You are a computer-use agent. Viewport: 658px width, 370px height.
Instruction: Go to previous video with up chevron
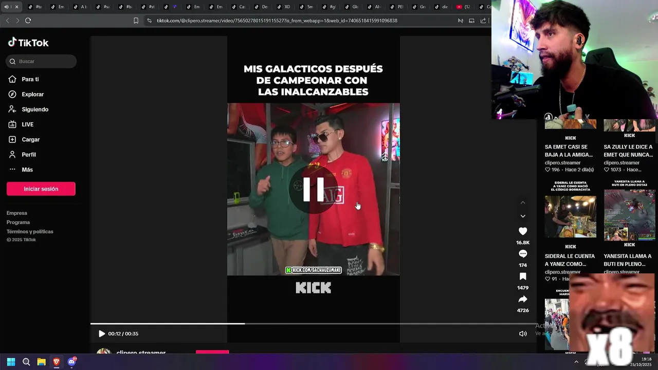point(523,202)
